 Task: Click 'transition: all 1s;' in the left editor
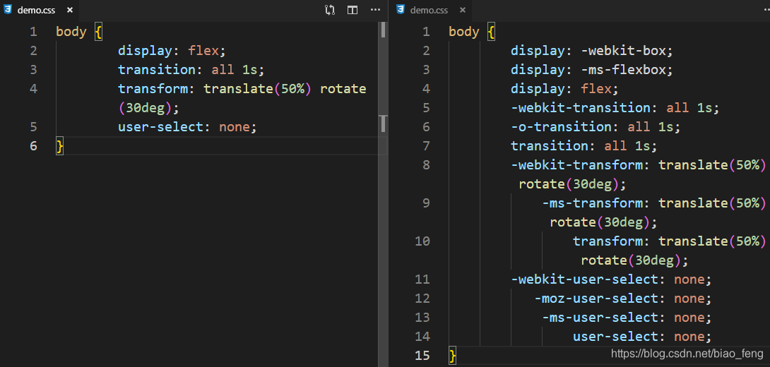pos(191,70)
